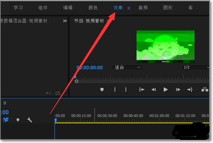Click the program monitor timecode 00:00:00:00

pos(90,68)
